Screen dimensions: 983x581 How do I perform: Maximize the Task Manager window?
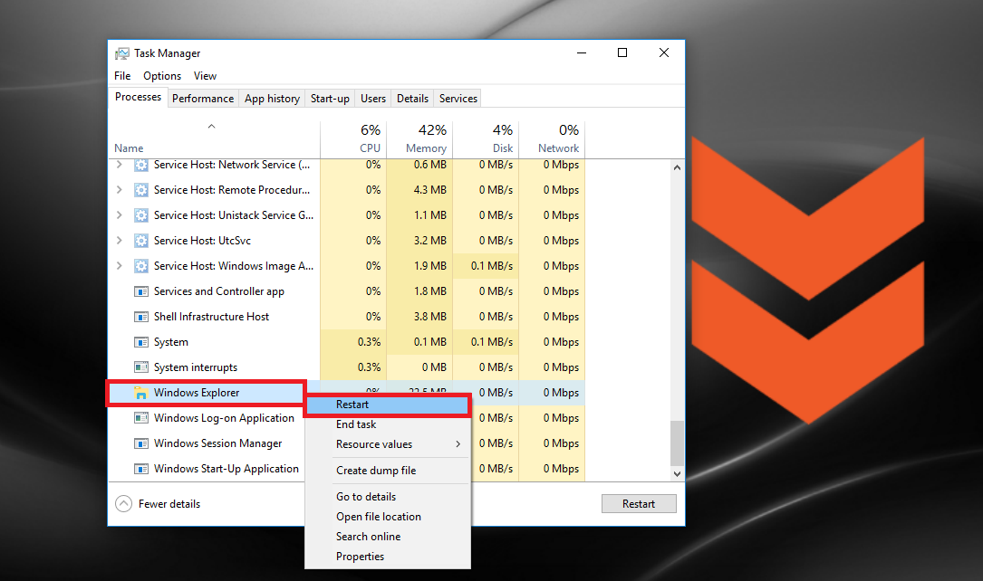click(622, 53)
